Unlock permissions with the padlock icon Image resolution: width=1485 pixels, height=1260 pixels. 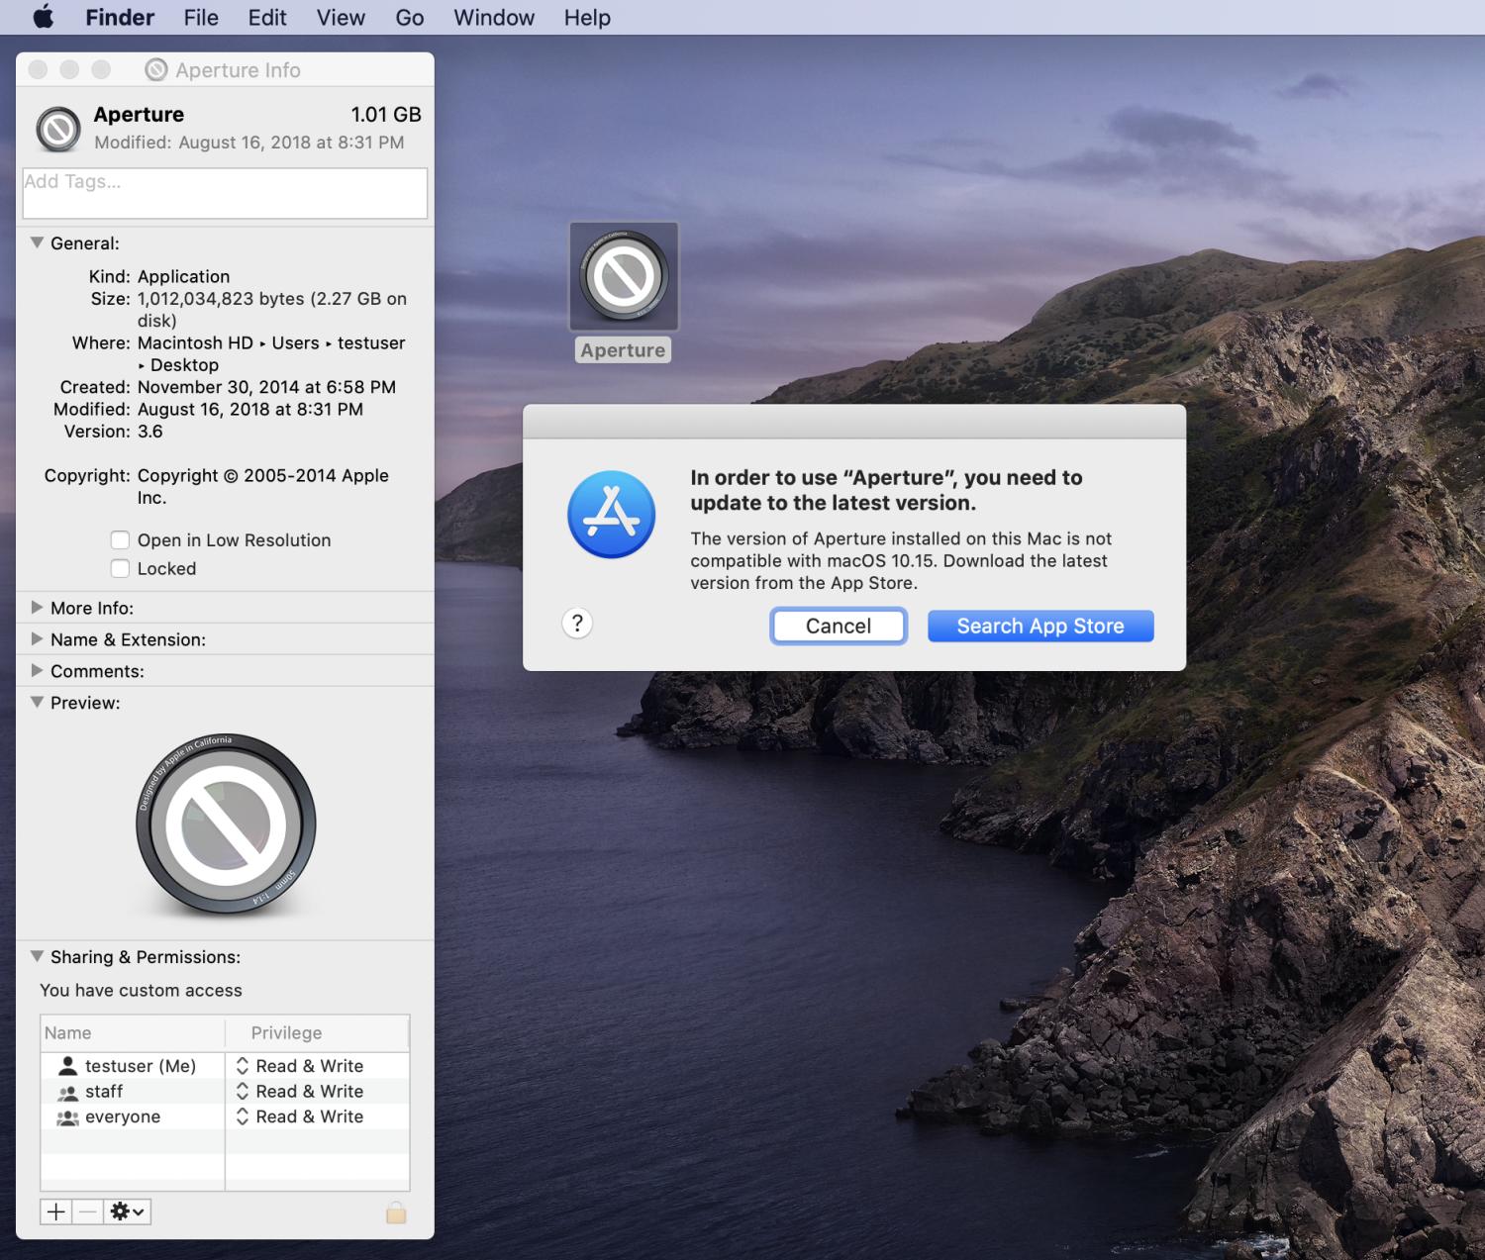(x=396, y=1212)
